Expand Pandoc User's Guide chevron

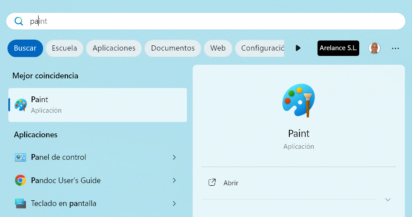coord(174,180)
